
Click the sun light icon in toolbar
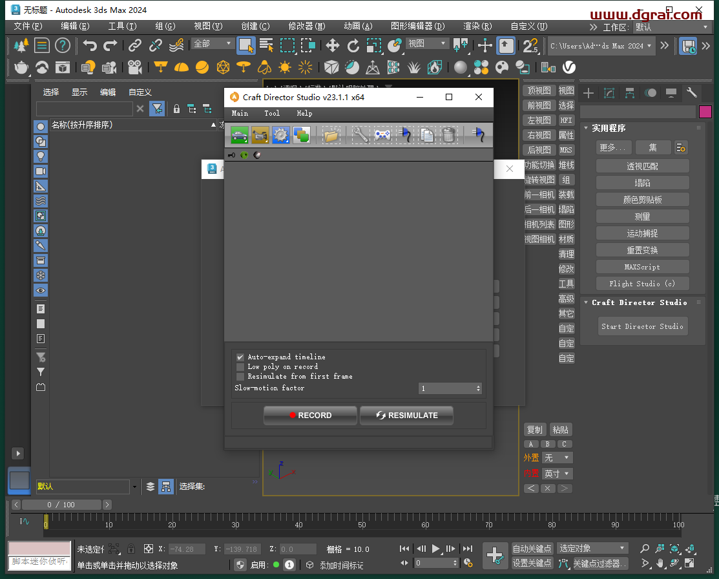pyautogui.click(x=285, y=67)
